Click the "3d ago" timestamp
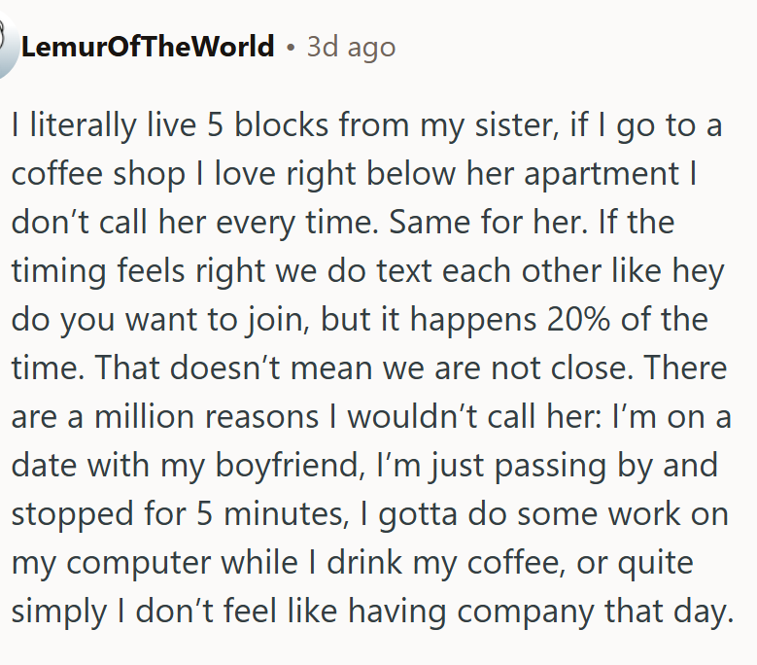 [x=351, y=48]
